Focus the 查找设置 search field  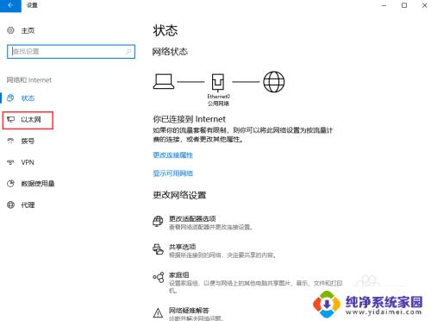click(x=71, y=52)
